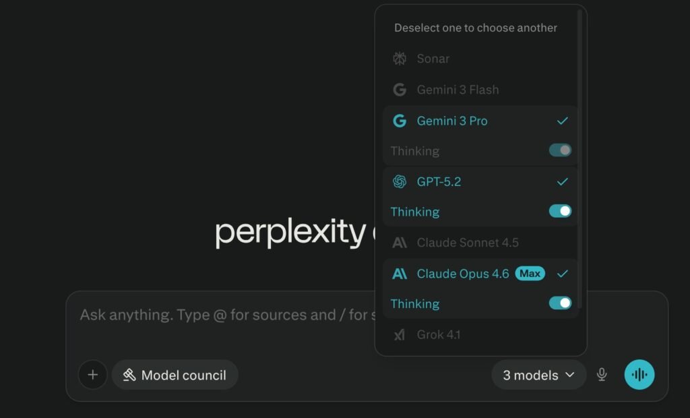Viewport: 690px width, 418px height.
Task: Deselect Gemini 3 Pro via its checkmark
Action: pos(562,121)
